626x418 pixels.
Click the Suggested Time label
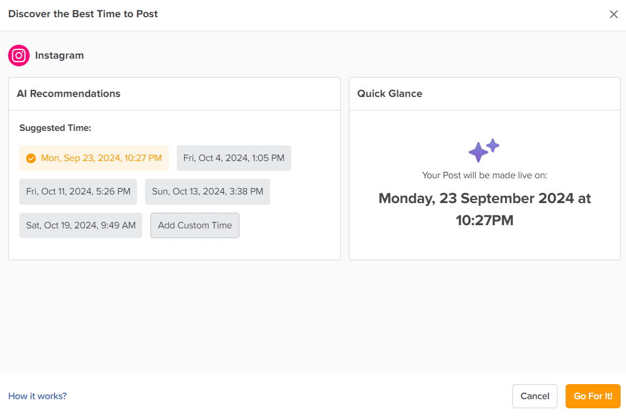[55, 128]
